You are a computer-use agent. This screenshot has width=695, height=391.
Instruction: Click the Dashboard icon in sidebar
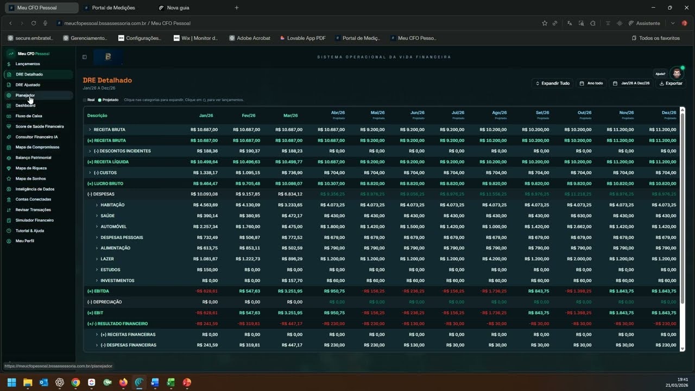click(9, 105)
